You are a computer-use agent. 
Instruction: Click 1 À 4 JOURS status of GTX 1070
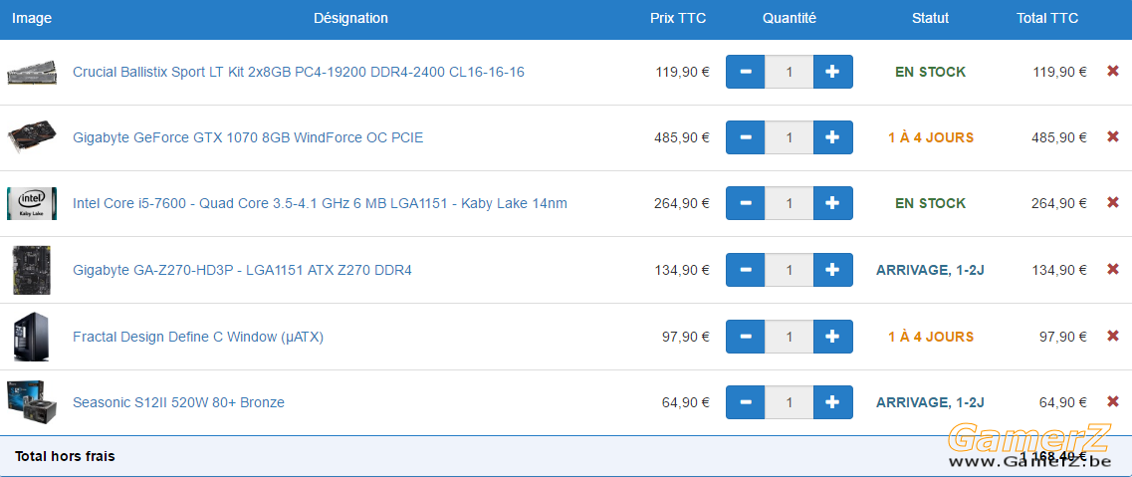(930, 137)
